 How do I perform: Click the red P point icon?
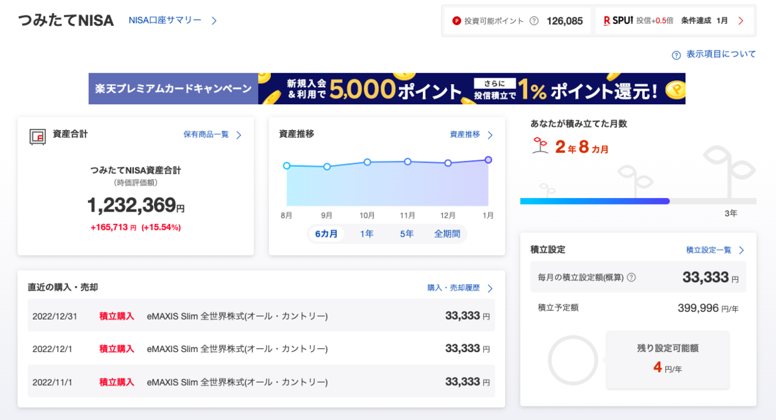coord(457,21)
